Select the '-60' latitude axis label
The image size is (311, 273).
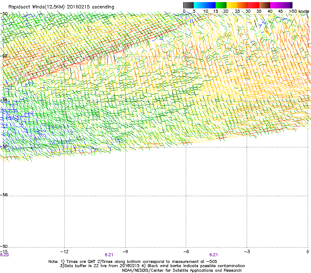point(4,246)
